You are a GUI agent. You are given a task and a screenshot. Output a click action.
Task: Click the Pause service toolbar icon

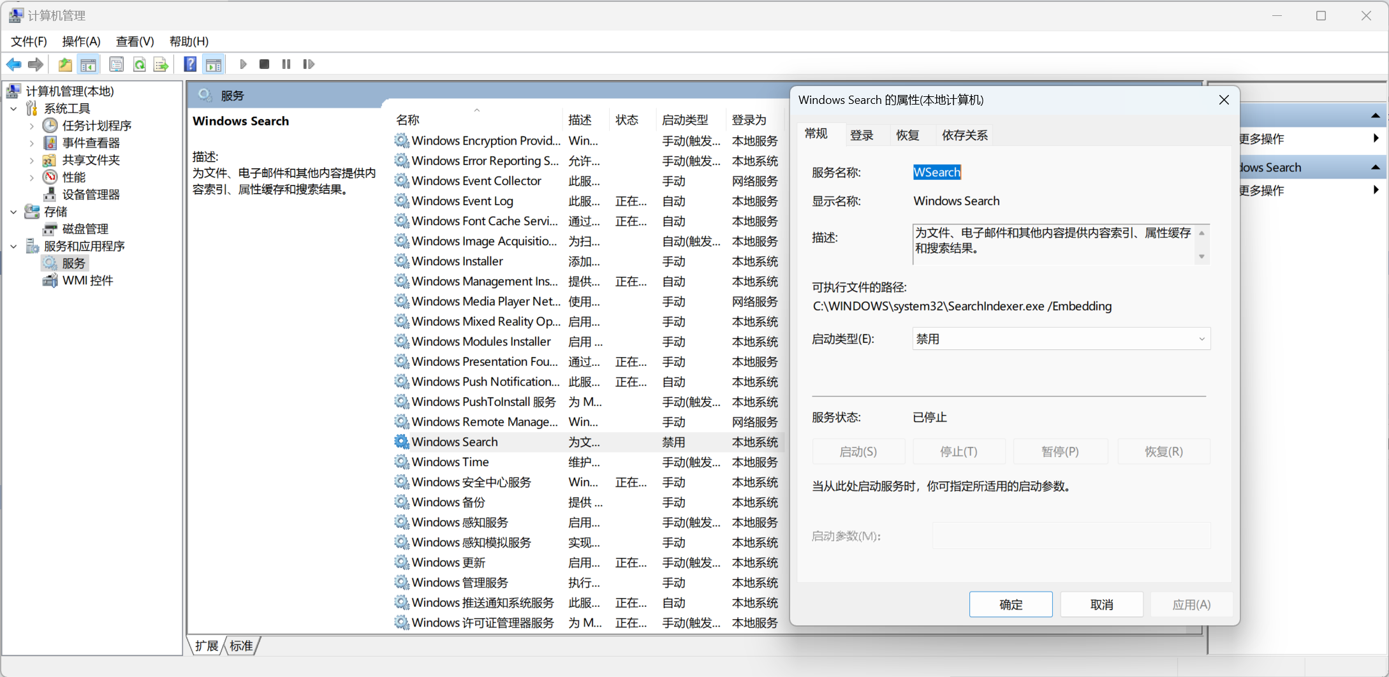(286, 64)
